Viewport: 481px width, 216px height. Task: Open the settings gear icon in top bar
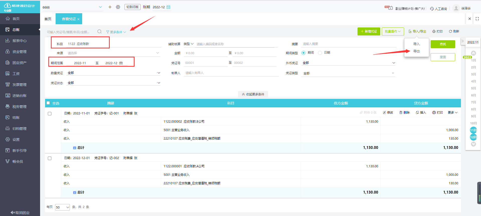[x=118, y=7]
